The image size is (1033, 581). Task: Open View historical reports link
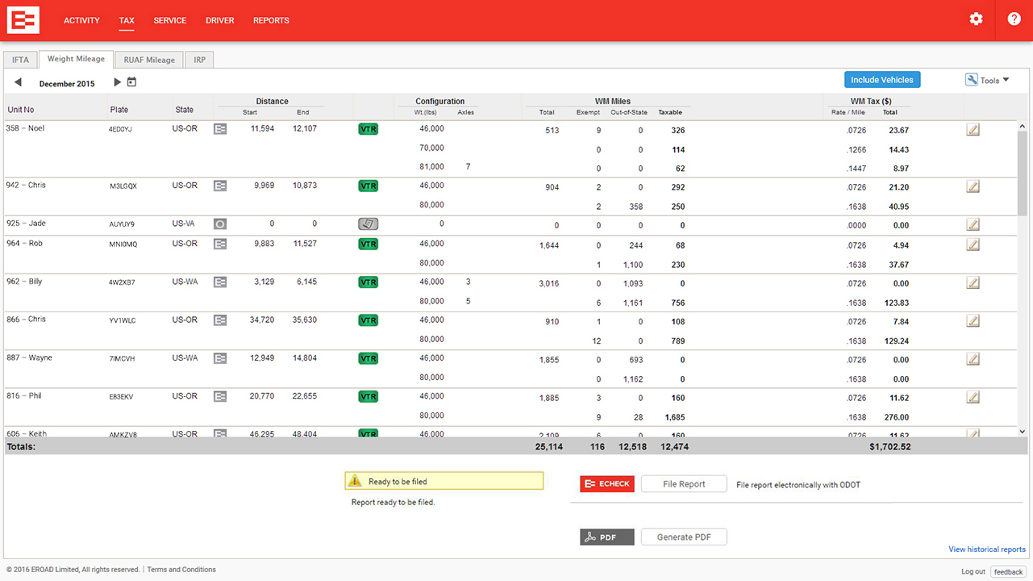coord(986,550)
